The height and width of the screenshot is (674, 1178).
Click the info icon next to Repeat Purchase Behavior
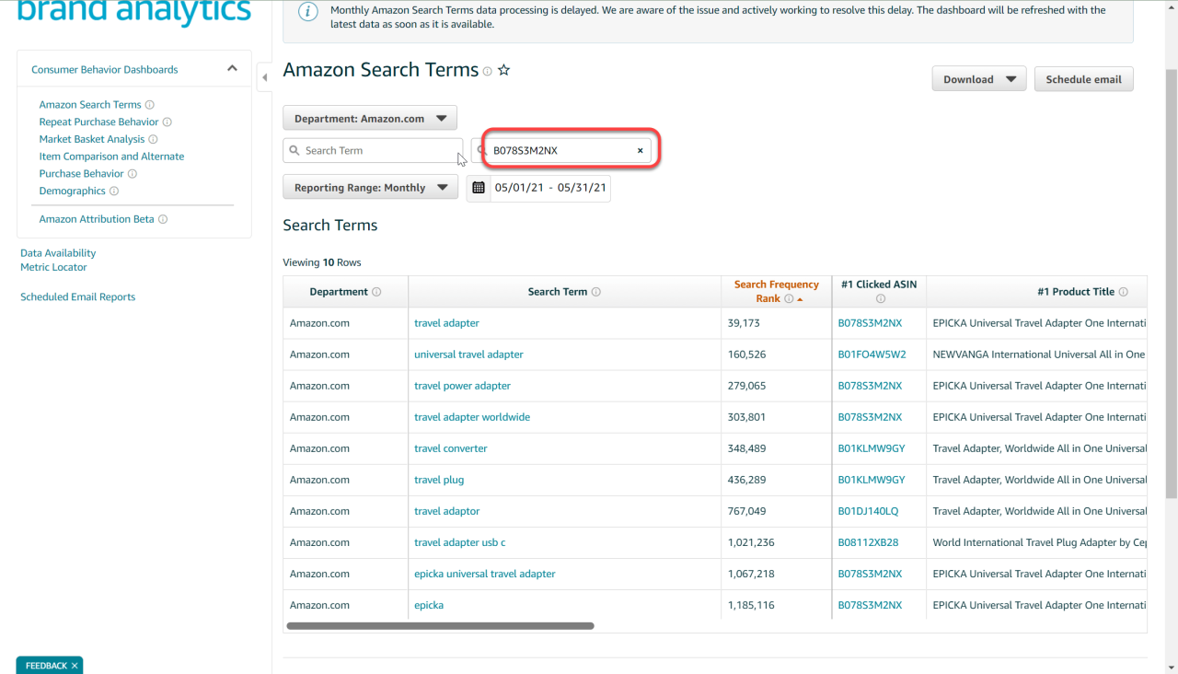167,122
